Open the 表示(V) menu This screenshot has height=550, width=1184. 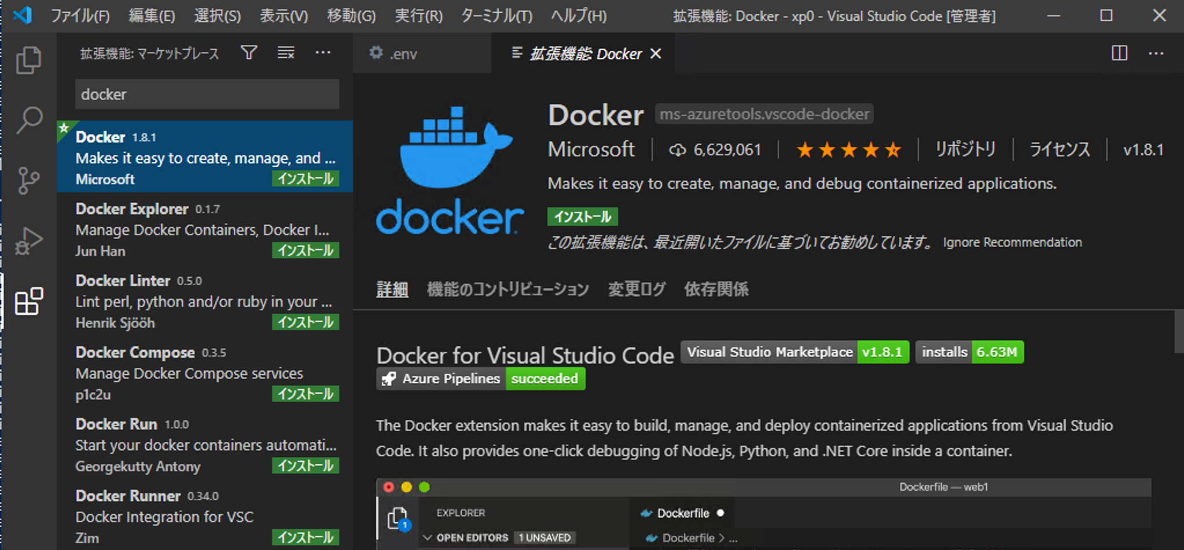click(x=284, y=16)
